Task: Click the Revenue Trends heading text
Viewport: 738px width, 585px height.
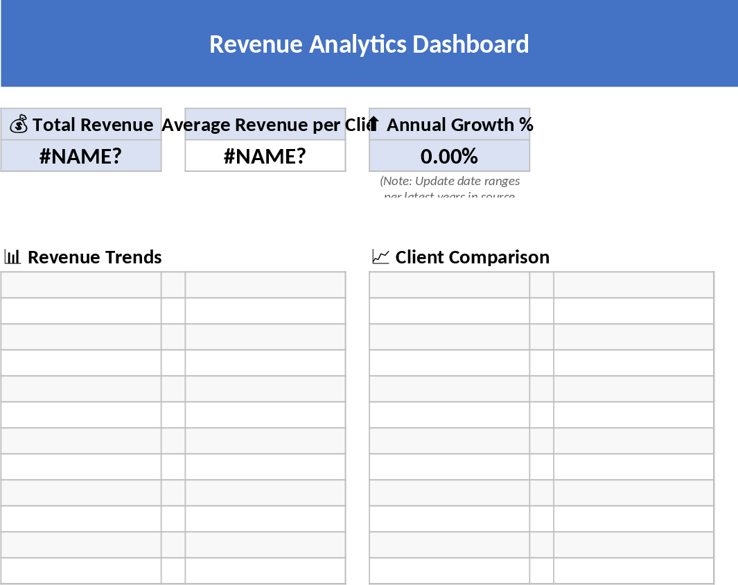Action: [x=95, y=256]
